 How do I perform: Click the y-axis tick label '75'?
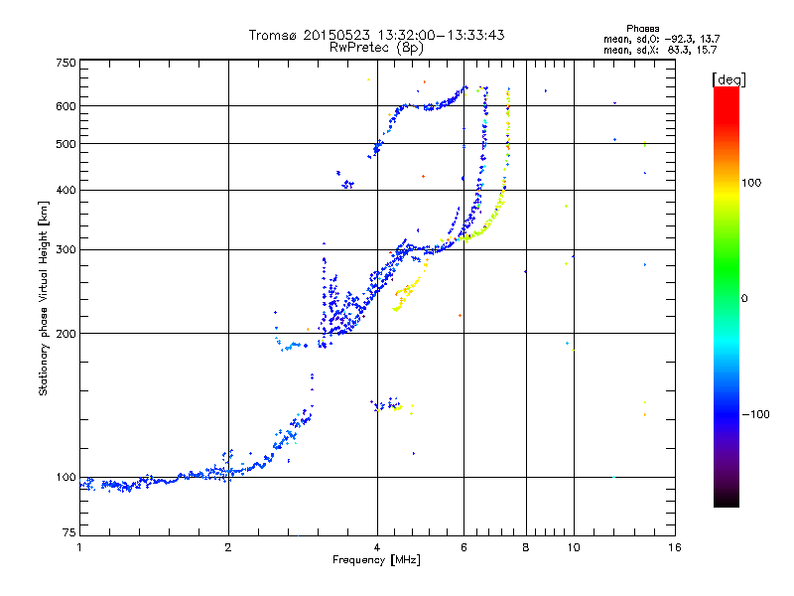pos(69,532)
